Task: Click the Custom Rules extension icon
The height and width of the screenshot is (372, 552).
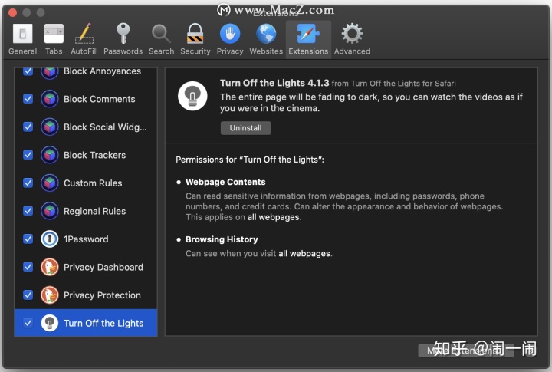Action: (x=50, y=183)
